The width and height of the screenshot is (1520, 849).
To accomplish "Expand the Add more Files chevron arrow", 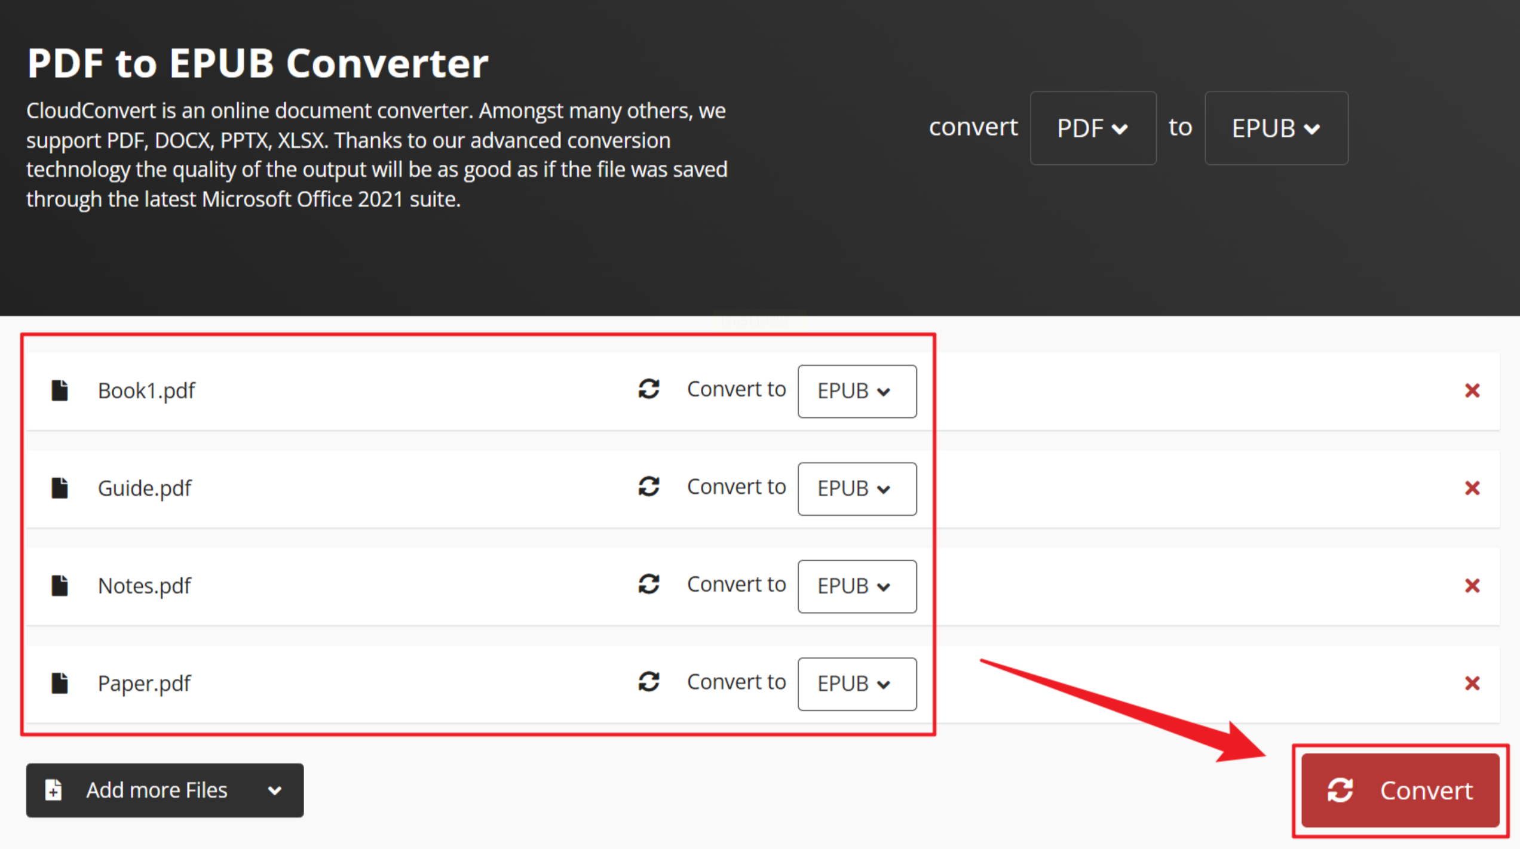I will [x=275, y=790].
